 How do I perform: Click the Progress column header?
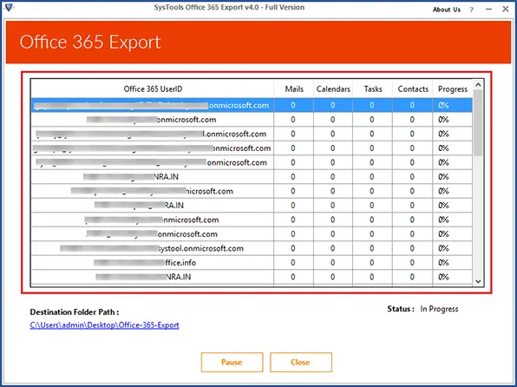click(x=453, y=89)
